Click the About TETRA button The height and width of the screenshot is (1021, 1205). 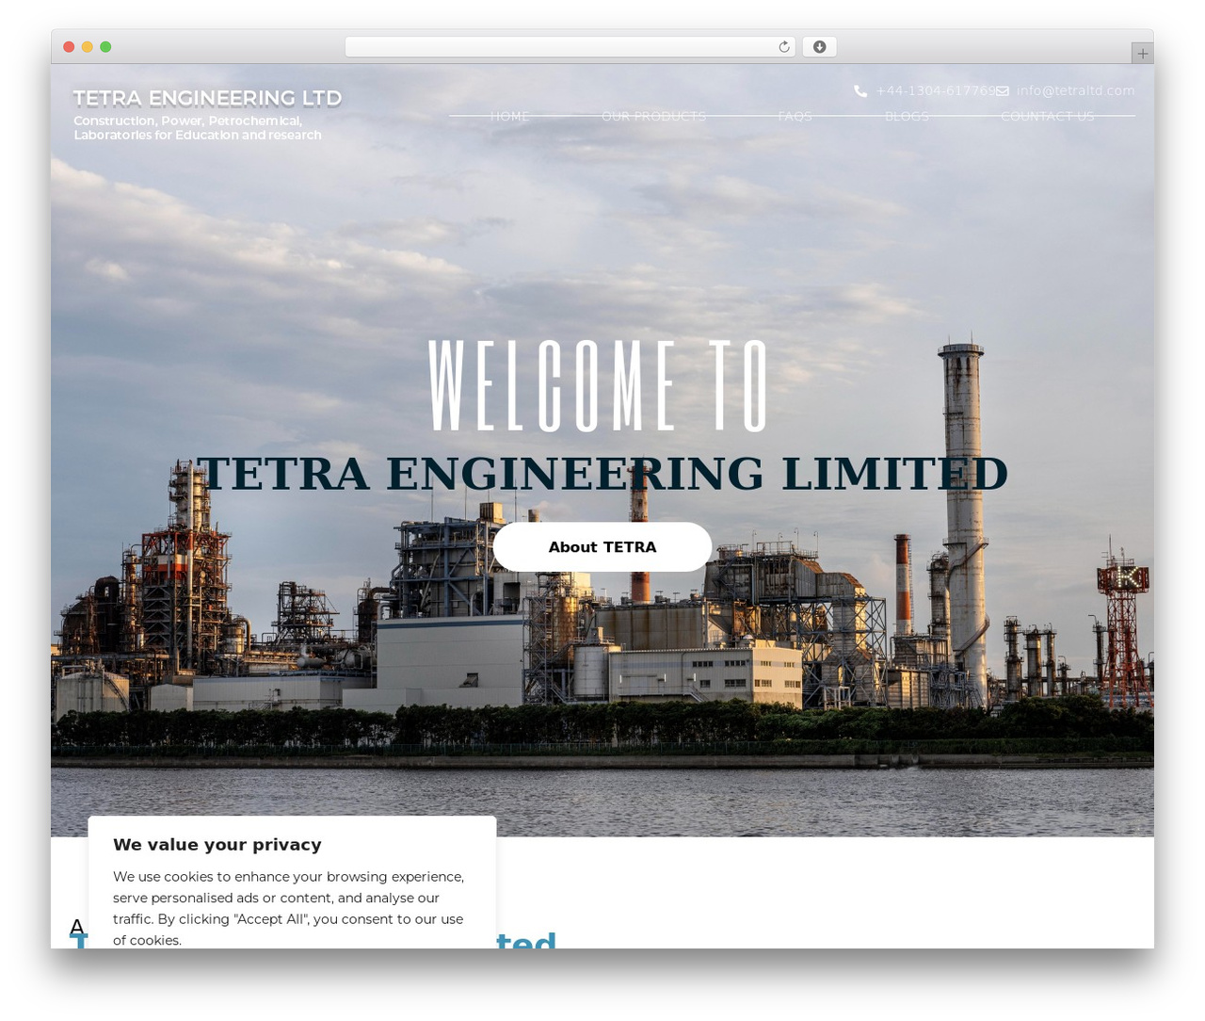click(602, 547)
